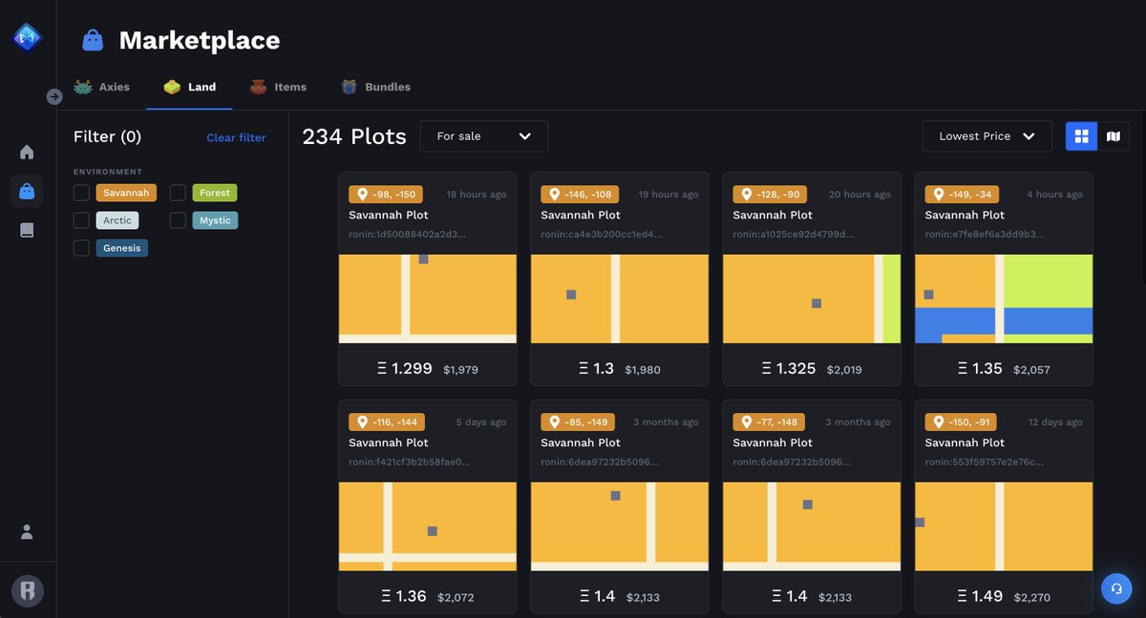Switch to the Land tab
Image resolution: width=1146 pixels, height=618 pixels.
coord(189,87)
